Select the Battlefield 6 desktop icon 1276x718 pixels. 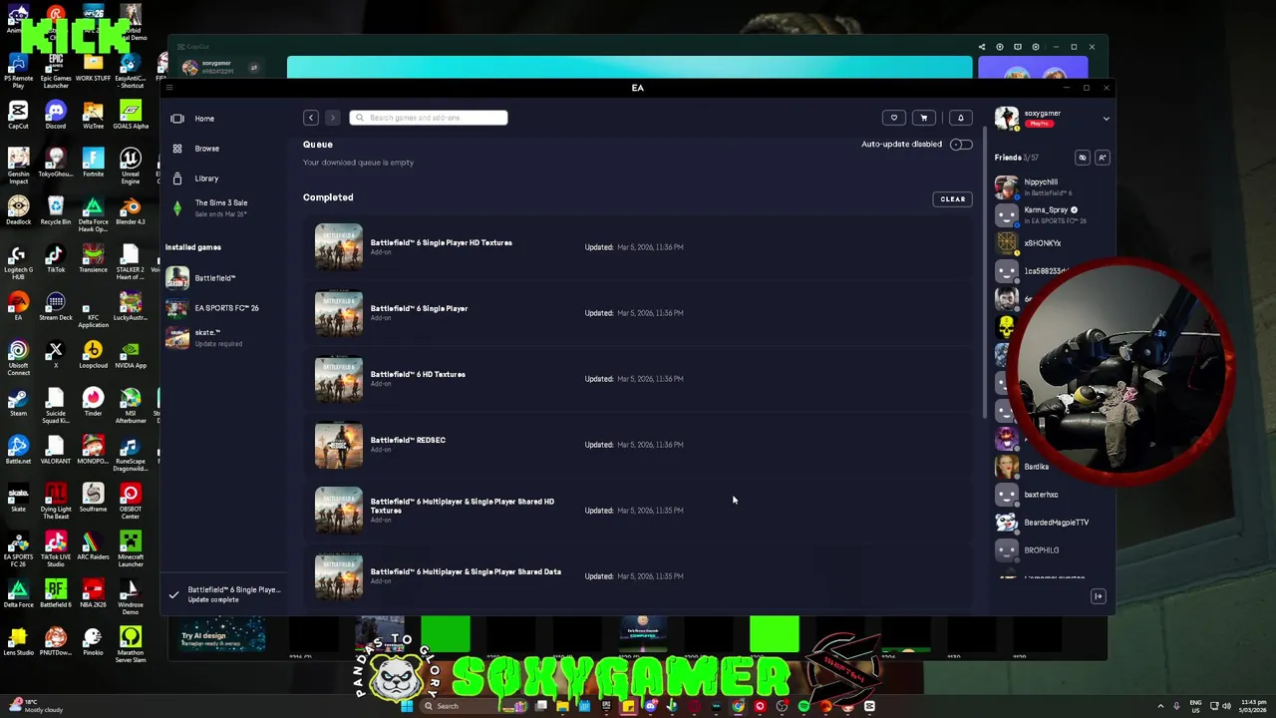pos(56,592)
